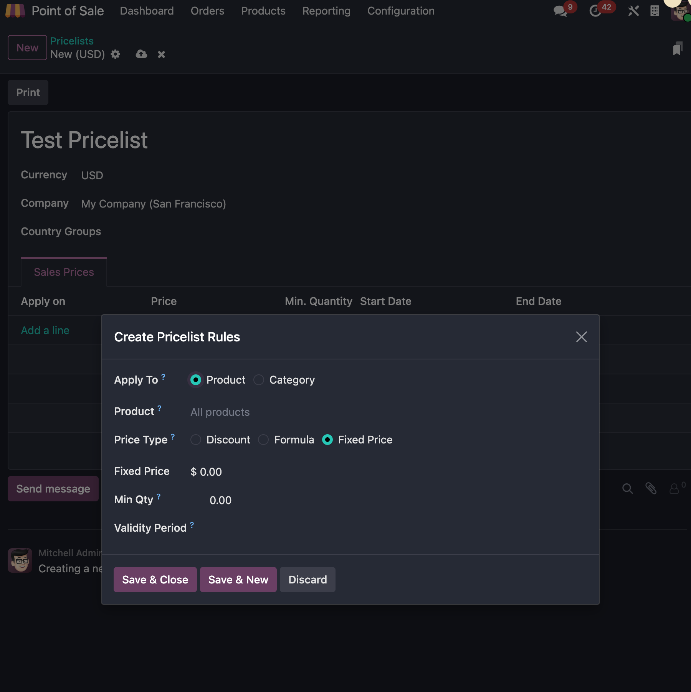Open the Reporting menu
Image resolution: width=691 pixels, height=692 pixels.
click(x=326, y=11)
